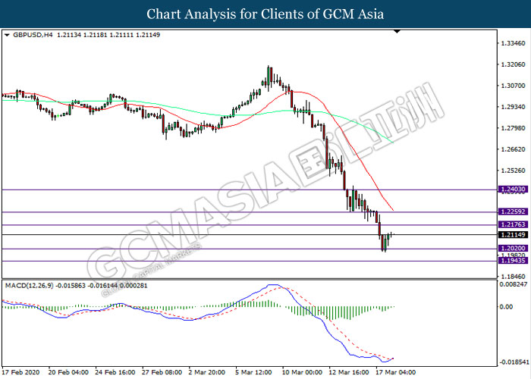Click the 1.27980 price scale value
This screenshot has height=379, width=531.
[514, 128]
